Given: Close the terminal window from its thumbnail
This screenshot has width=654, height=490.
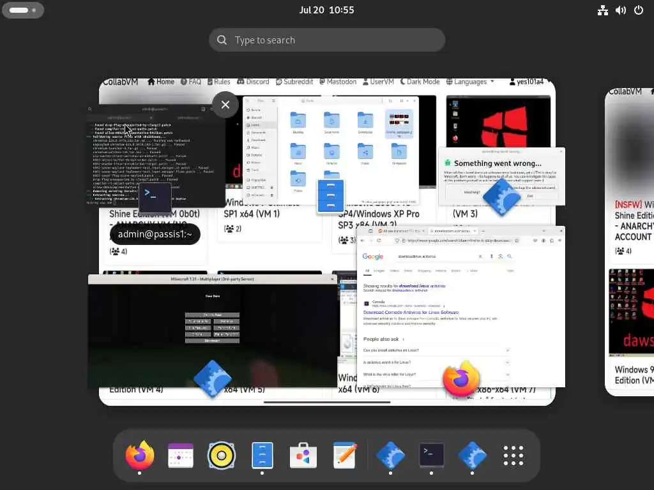Looking at the screenshot, I should coord(225,105).
